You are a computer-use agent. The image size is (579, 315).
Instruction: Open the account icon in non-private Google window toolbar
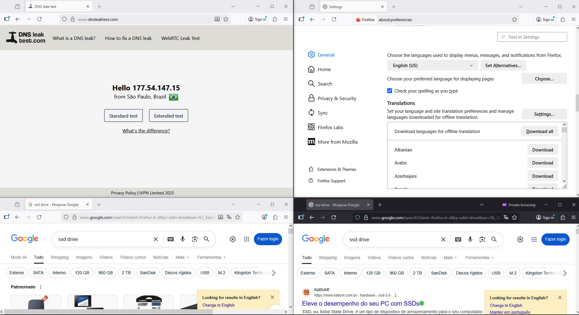[265, 217]
